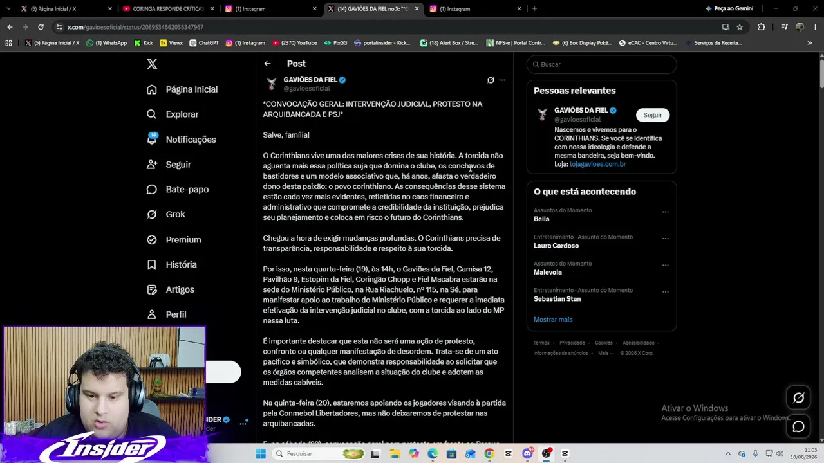Open the browser extensions menu
The image size is (824, 463).
pos(762,27)
